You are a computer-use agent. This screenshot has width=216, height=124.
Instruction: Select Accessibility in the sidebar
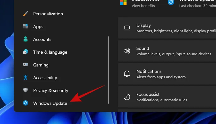coord(45,78)
